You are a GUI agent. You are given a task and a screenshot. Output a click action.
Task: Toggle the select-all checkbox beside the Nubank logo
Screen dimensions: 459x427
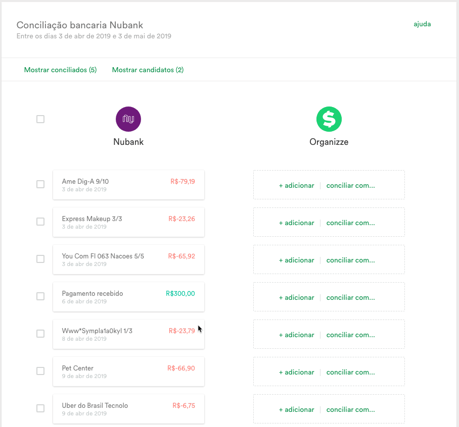click(40, 119)
